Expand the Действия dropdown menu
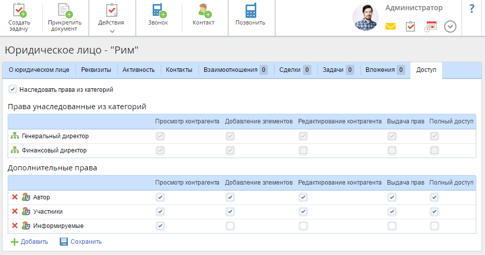The width and height of the screenshot is (485, 255). [x=111, y=31]
